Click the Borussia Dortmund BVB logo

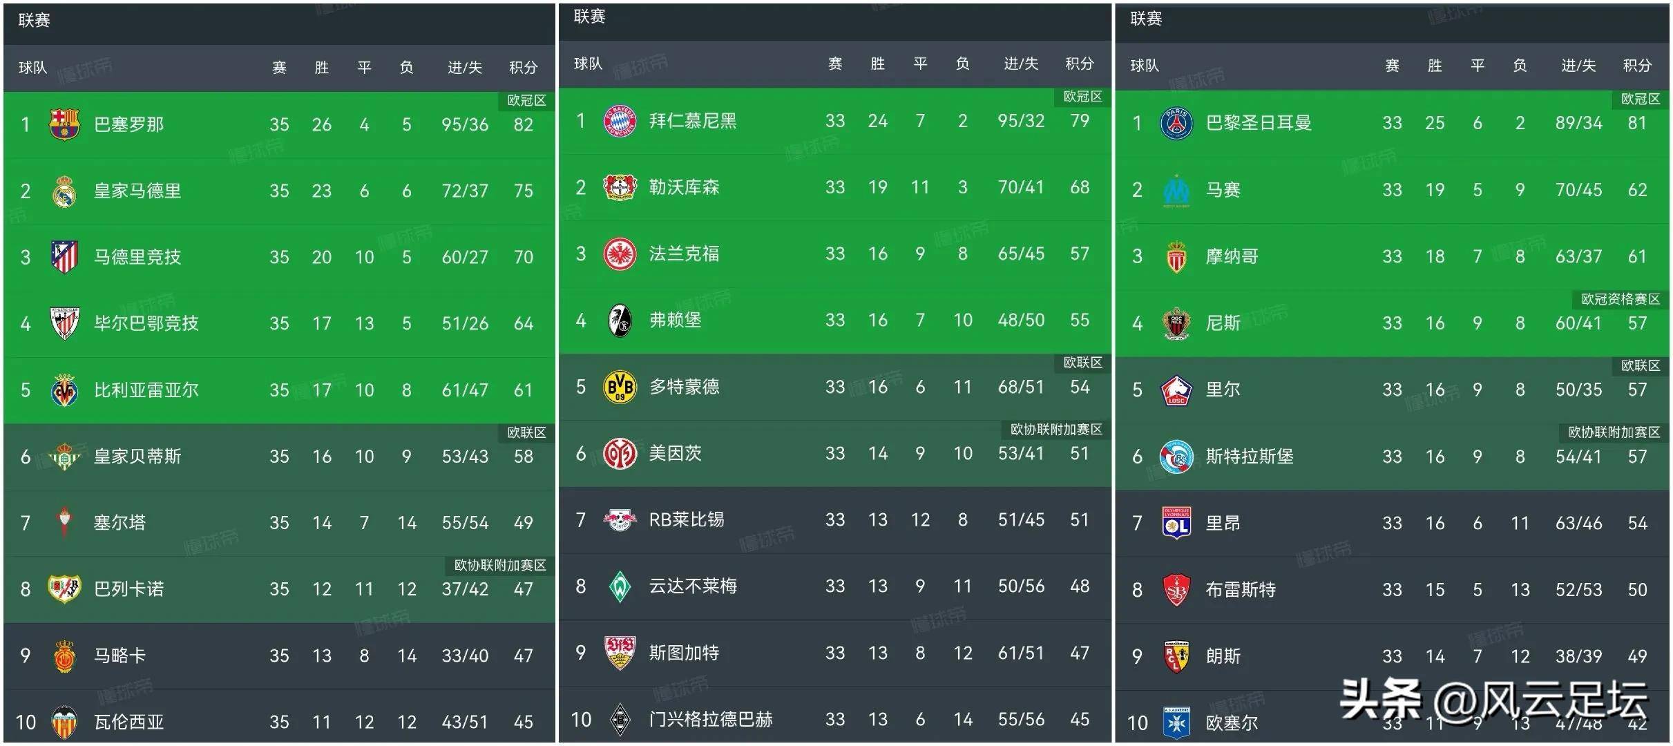click(620, 388)
